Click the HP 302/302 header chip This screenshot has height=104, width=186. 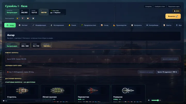pyautogui.click(x=24, y=12)
